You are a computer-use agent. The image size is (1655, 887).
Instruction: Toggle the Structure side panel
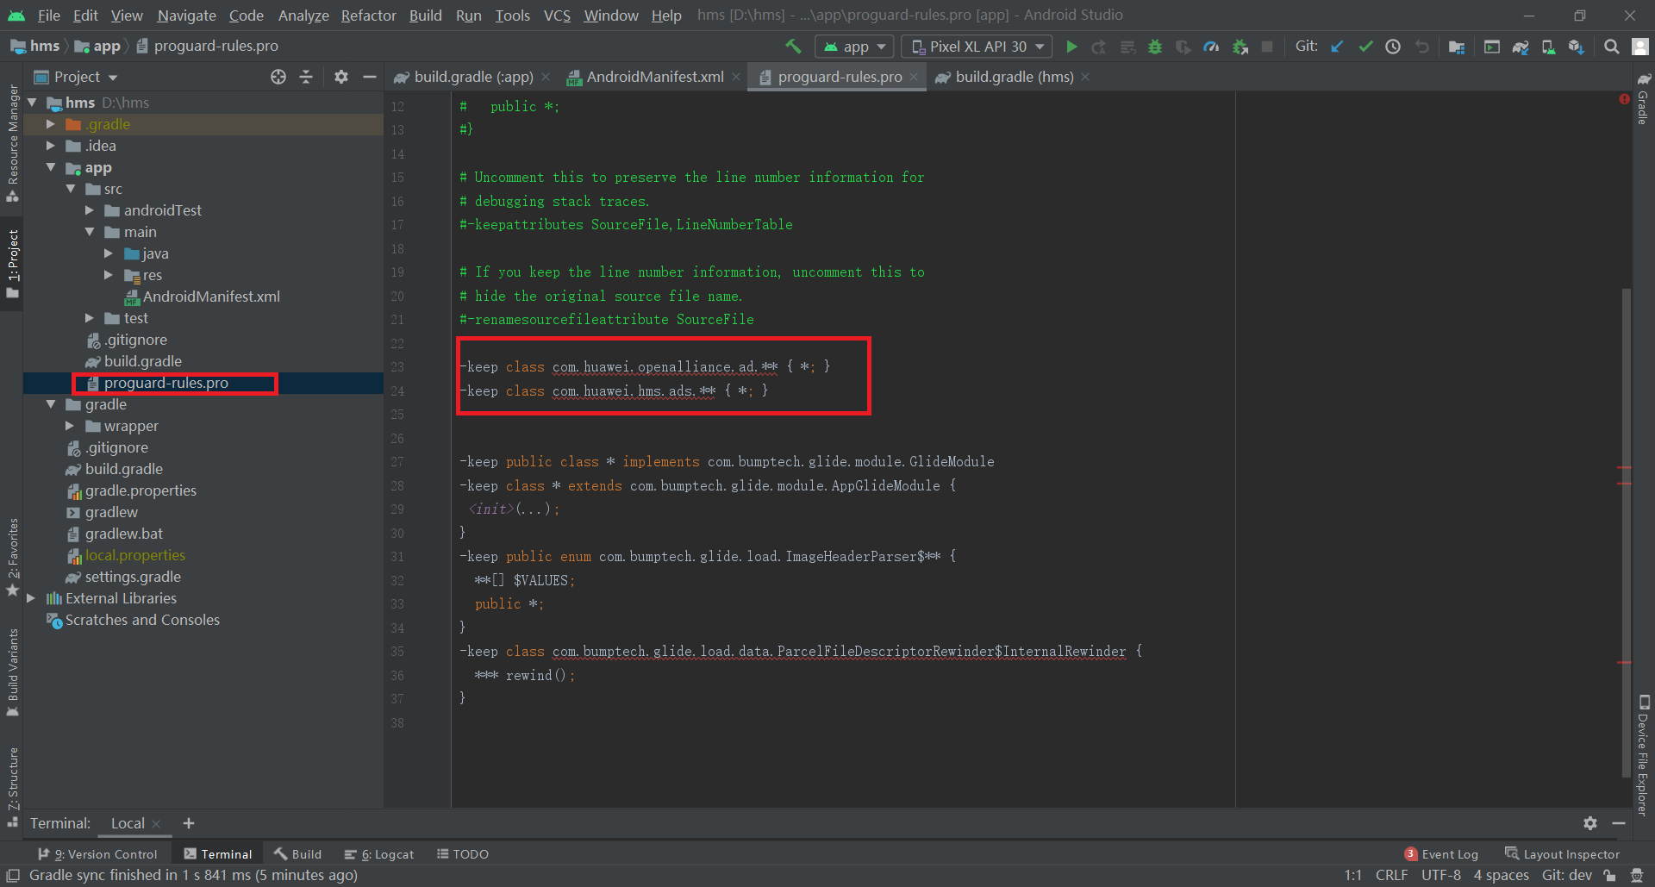(12, 786)
